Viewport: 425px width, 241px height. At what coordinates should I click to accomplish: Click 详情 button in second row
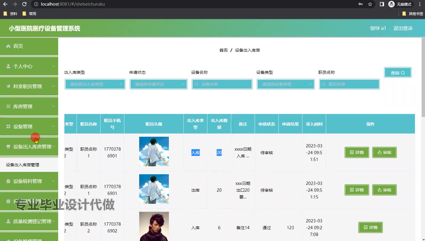click(357, 190)
